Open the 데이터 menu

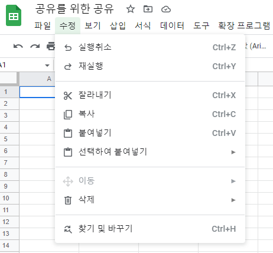(172, 25)
